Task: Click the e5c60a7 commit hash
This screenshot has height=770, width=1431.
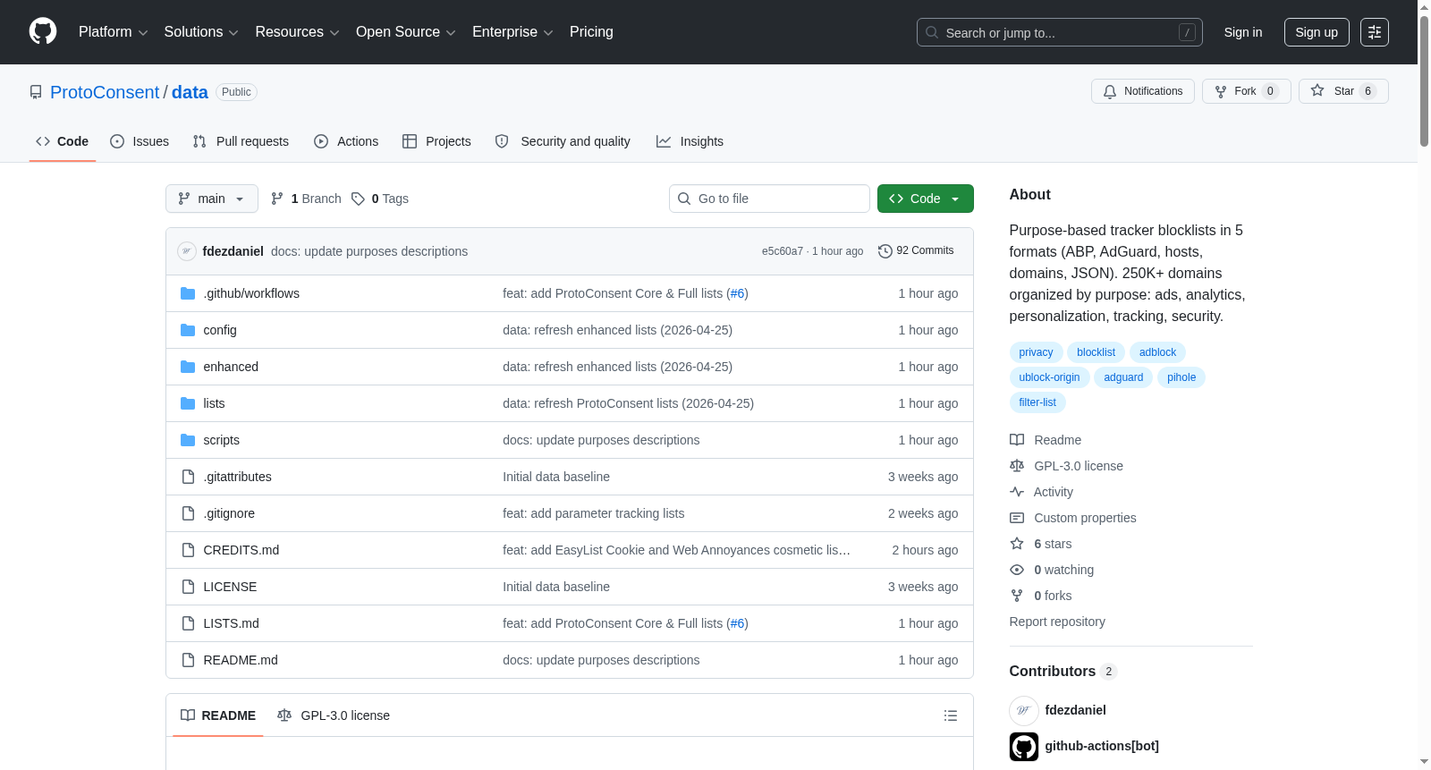Action: pos(783,251)
